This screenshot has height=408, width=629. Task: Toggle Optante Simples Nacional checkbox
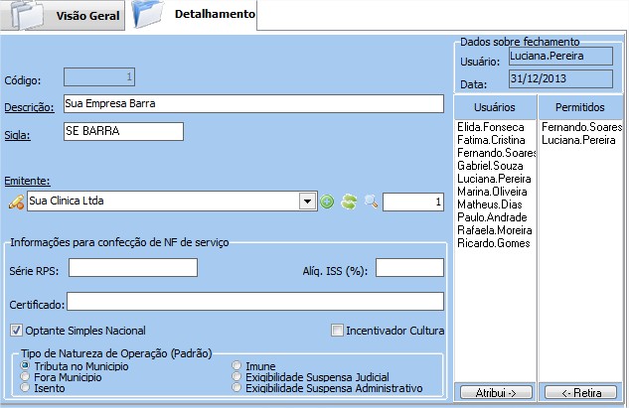[x=16, y=331]
